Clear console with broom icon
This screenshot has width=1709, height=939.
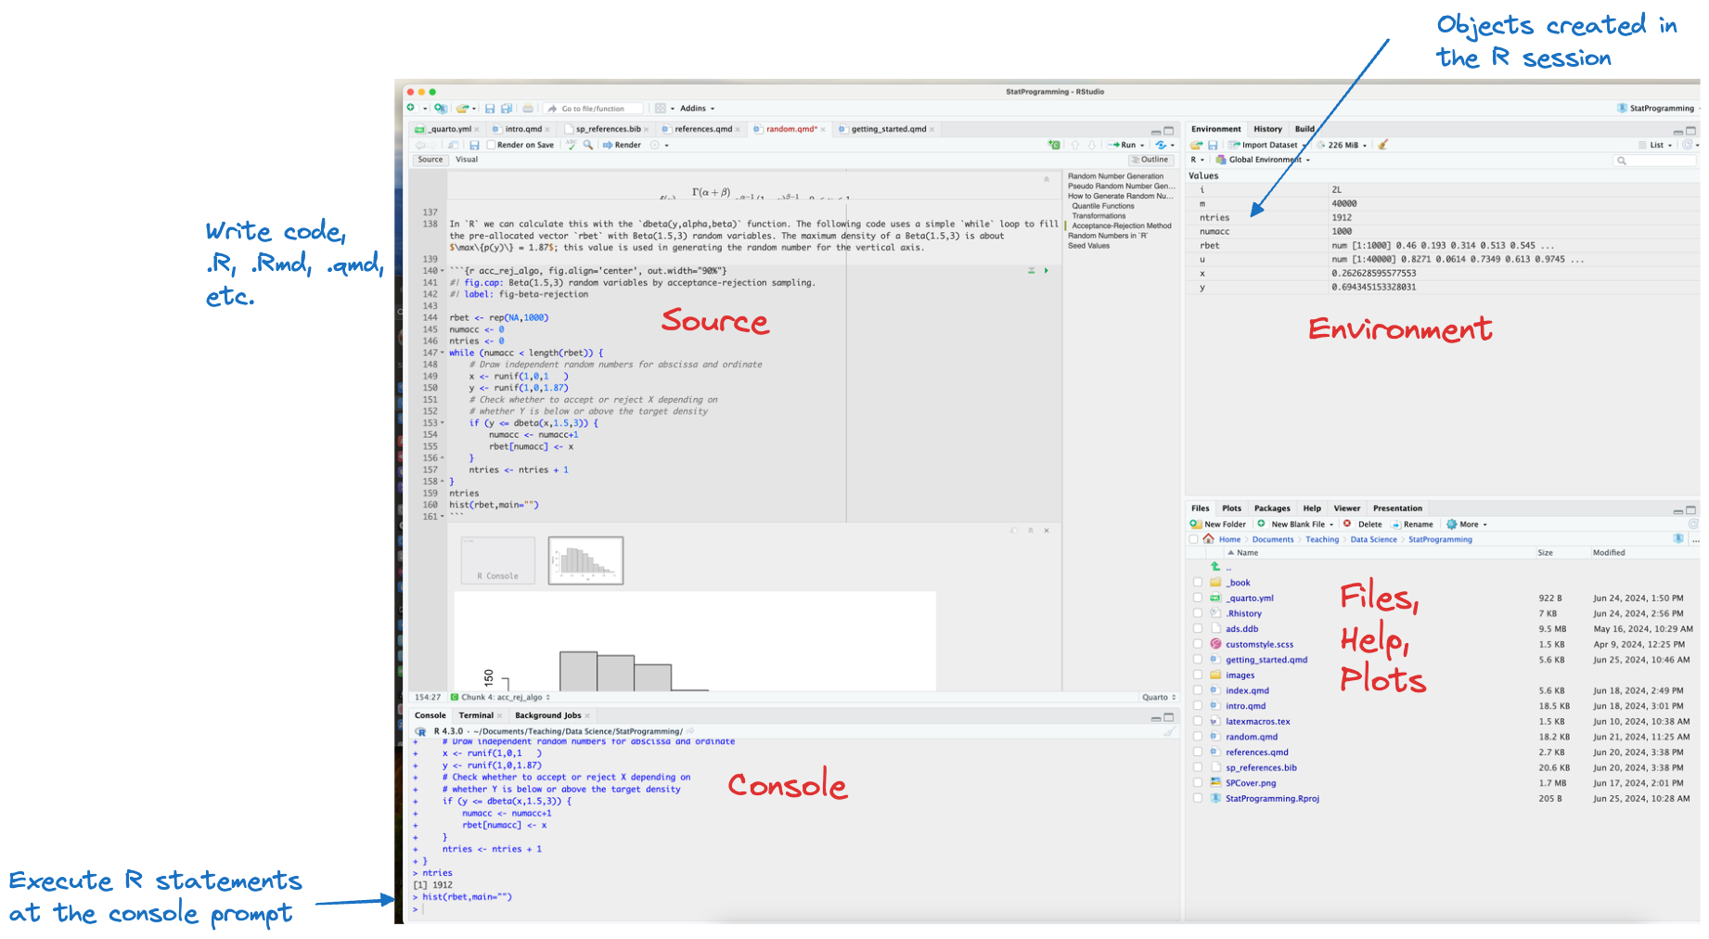point(1169,731)
